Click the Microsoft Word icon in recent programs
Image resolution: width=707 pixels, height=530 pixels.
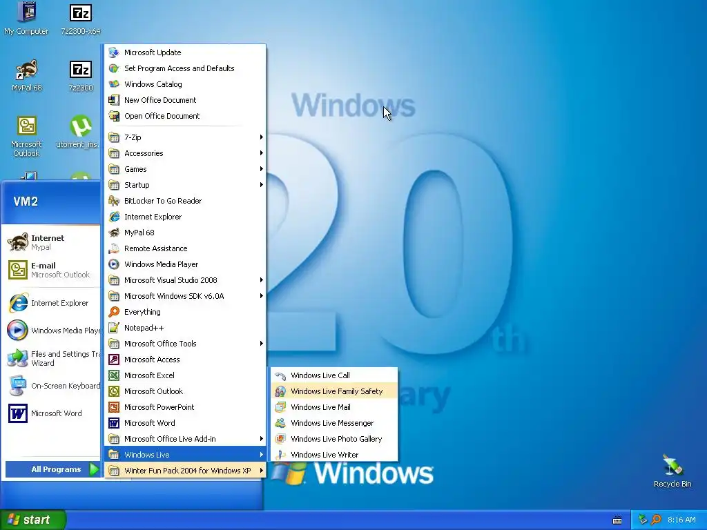click(18, 413)
